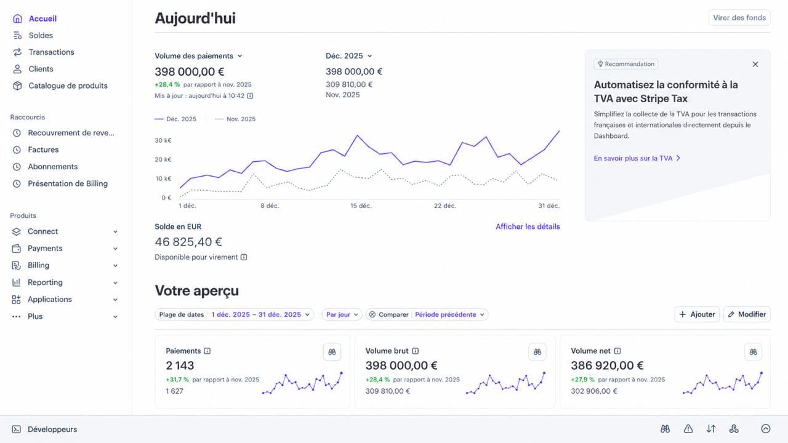Open the Période précédente comparison dropdown
Screen dimensions: 788x443
(449, 314)
